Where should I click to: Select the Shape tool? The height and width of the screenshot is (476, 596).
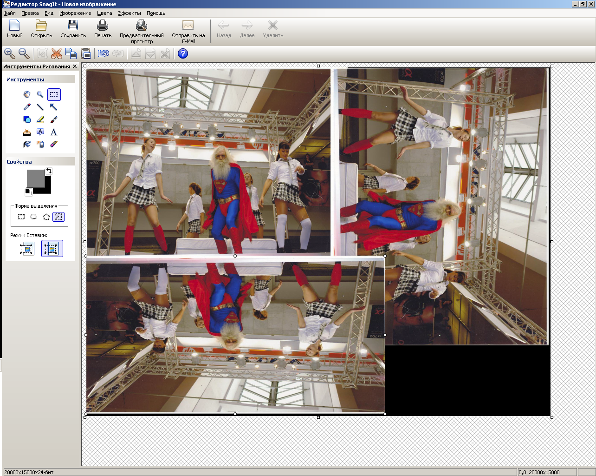27,119
